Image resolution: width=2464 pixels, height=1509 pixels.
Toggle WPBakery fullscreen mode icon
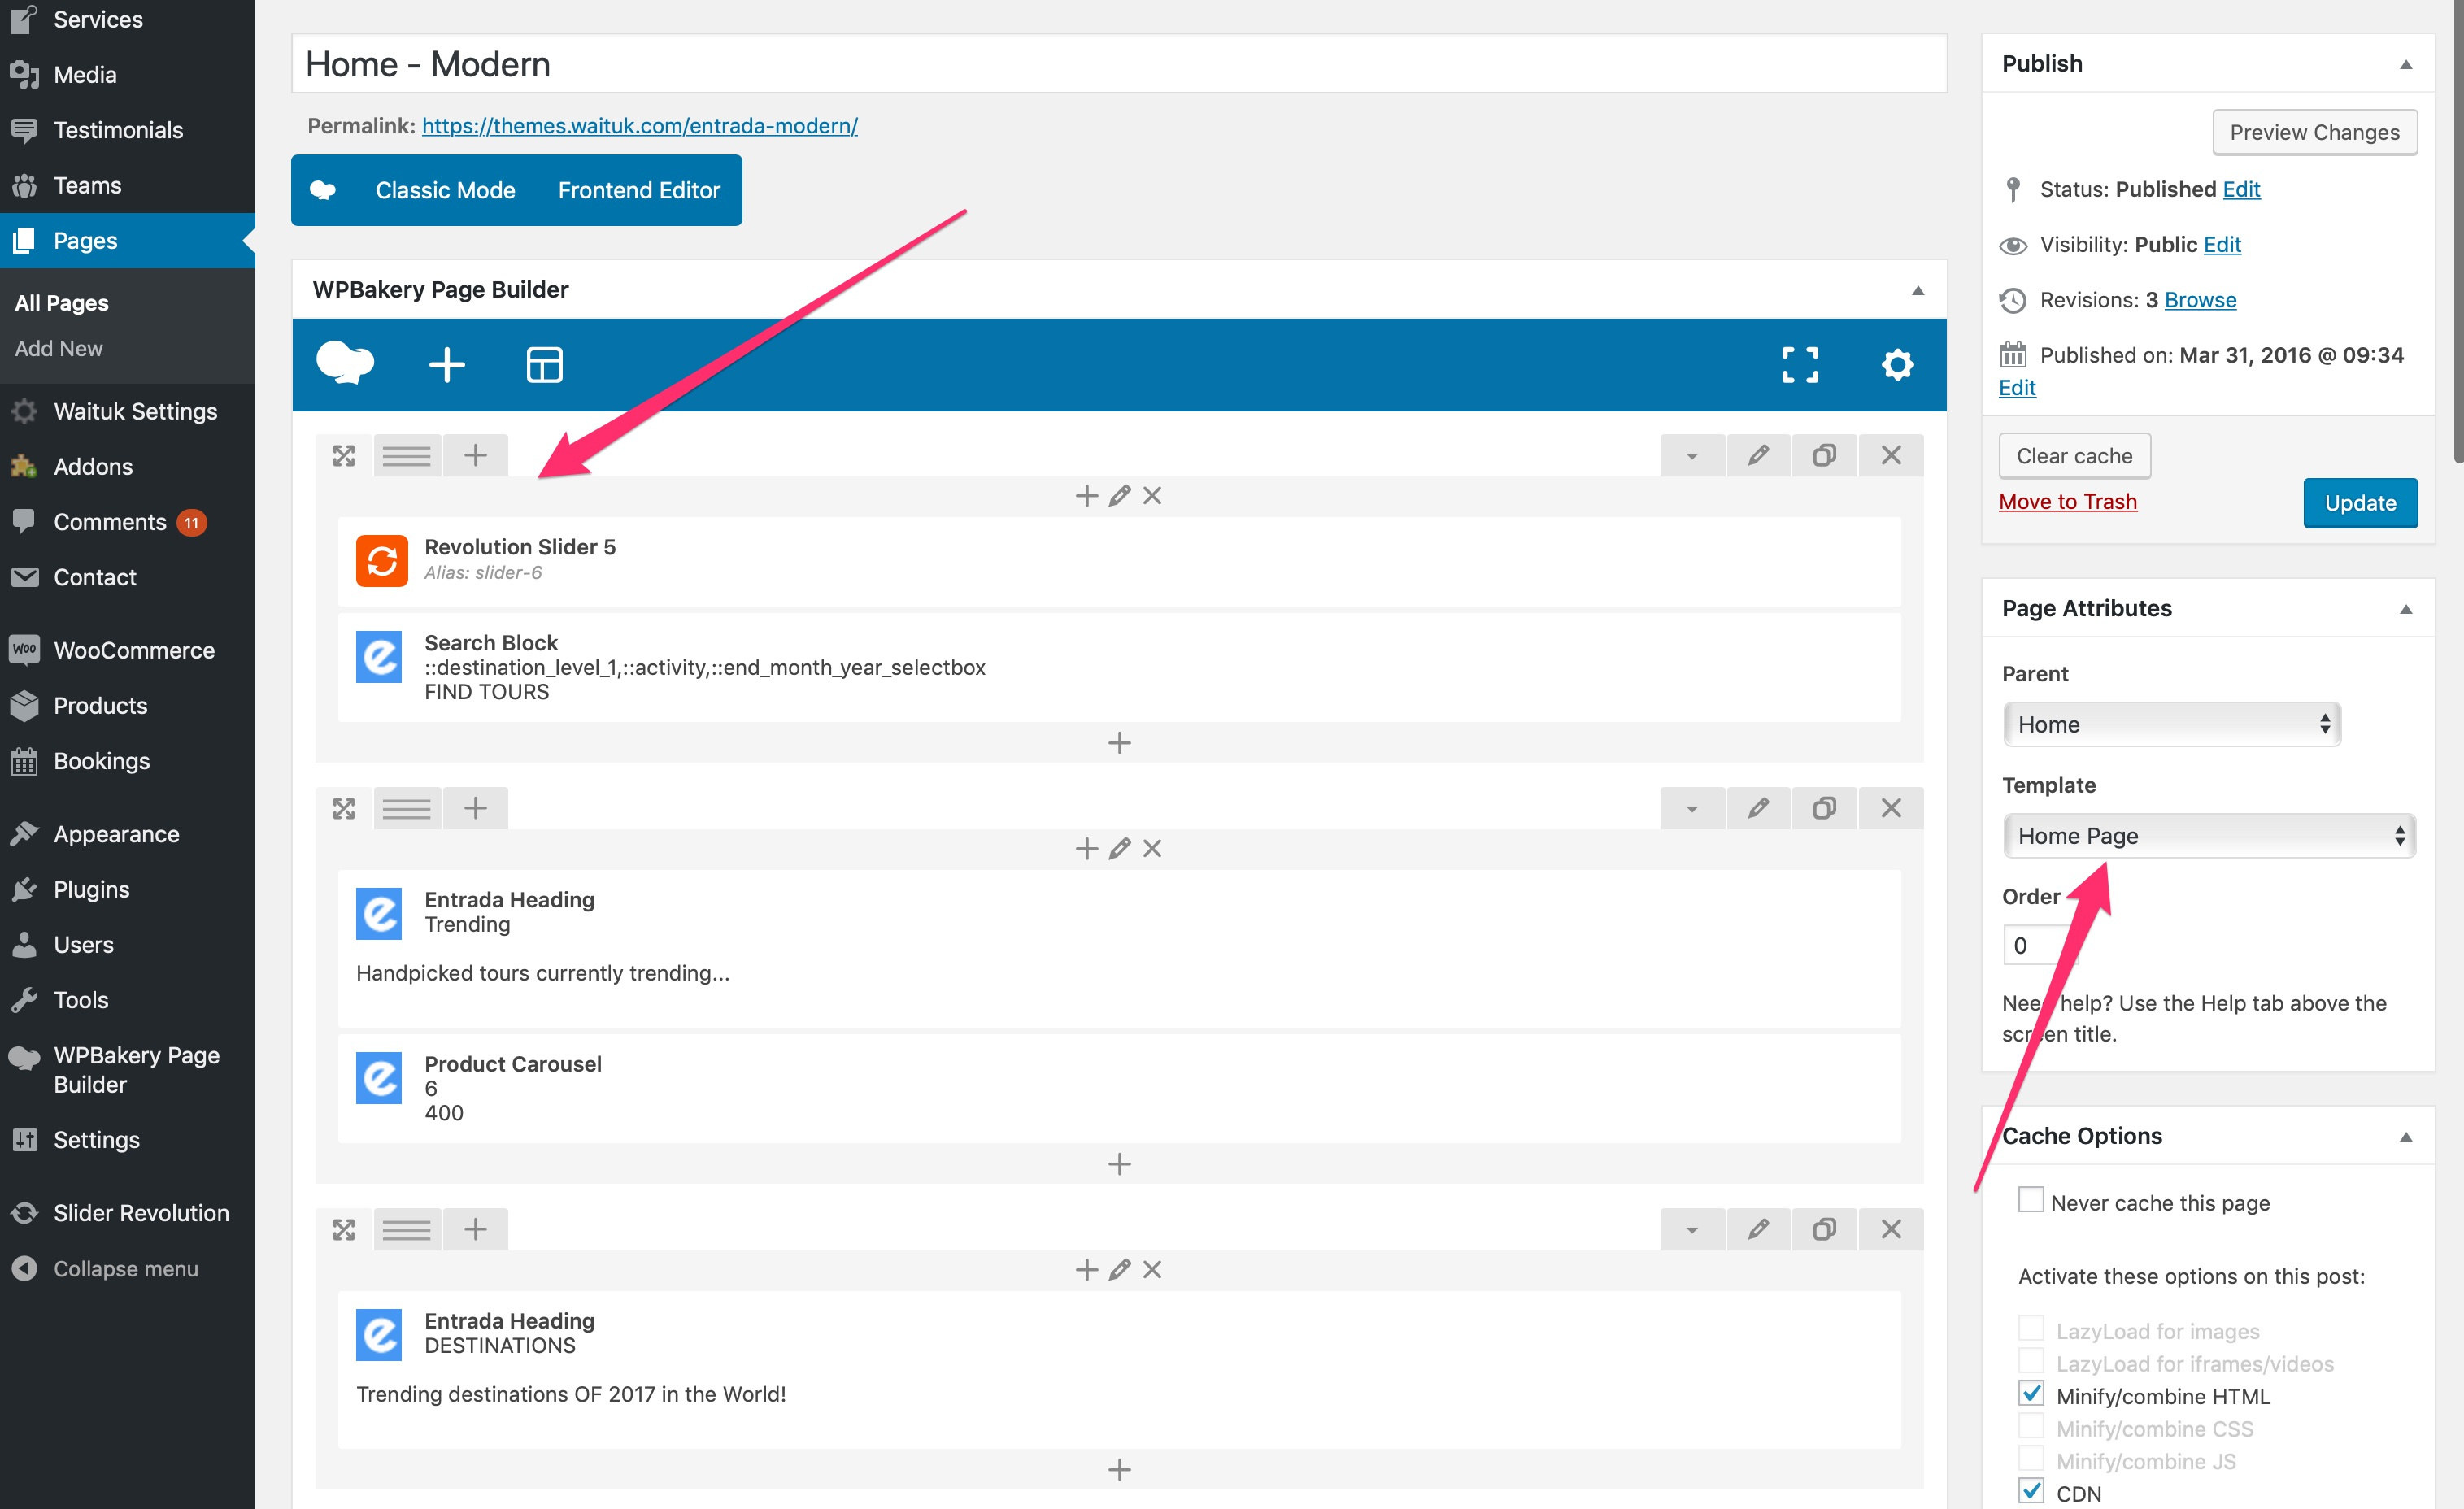(x=1800, y=365)
